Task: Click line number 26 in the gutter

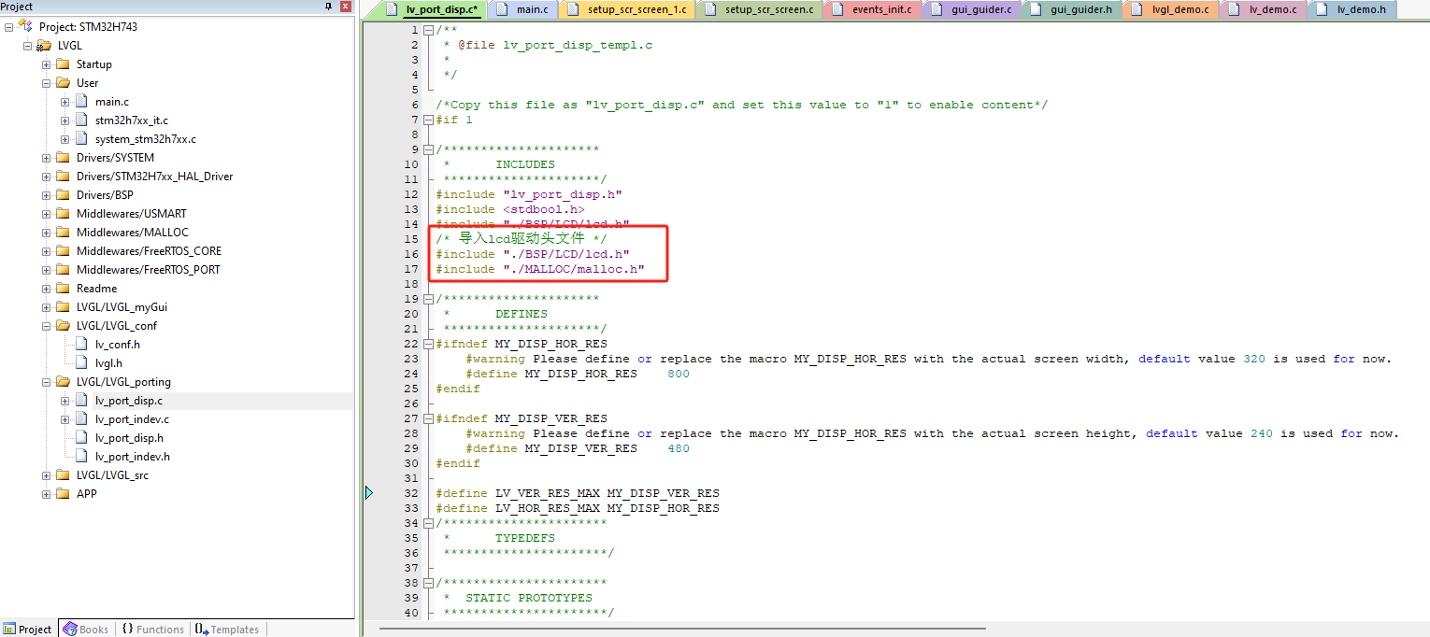Action: tap(411, 403)
